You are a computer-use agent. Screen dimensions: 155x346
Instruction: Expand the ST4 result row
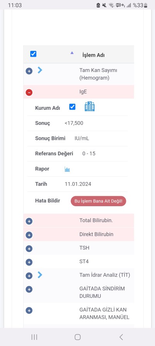[29, 263]
